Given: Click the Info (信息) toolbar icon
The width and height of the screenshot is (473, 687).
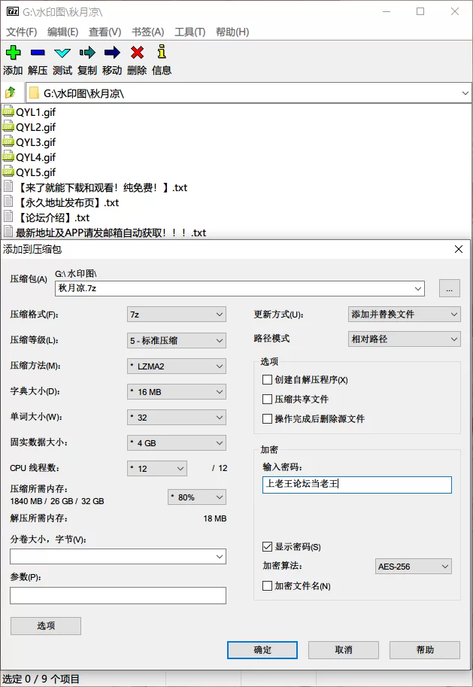Looking at the screenshot, I should click(x=162, y=52).
